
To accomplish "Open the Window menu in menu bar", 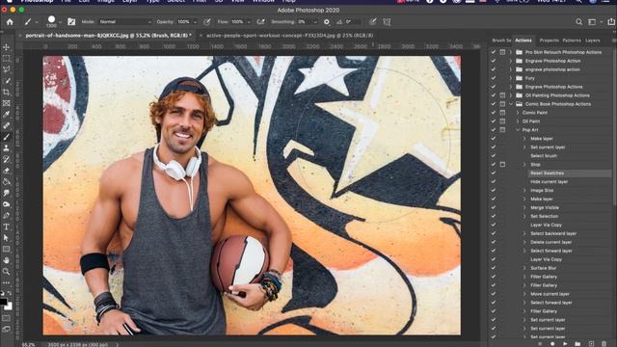I will coord(263,2).
